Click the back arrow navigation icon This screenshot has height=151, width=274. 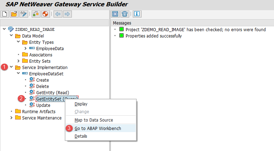click(58, 14)
